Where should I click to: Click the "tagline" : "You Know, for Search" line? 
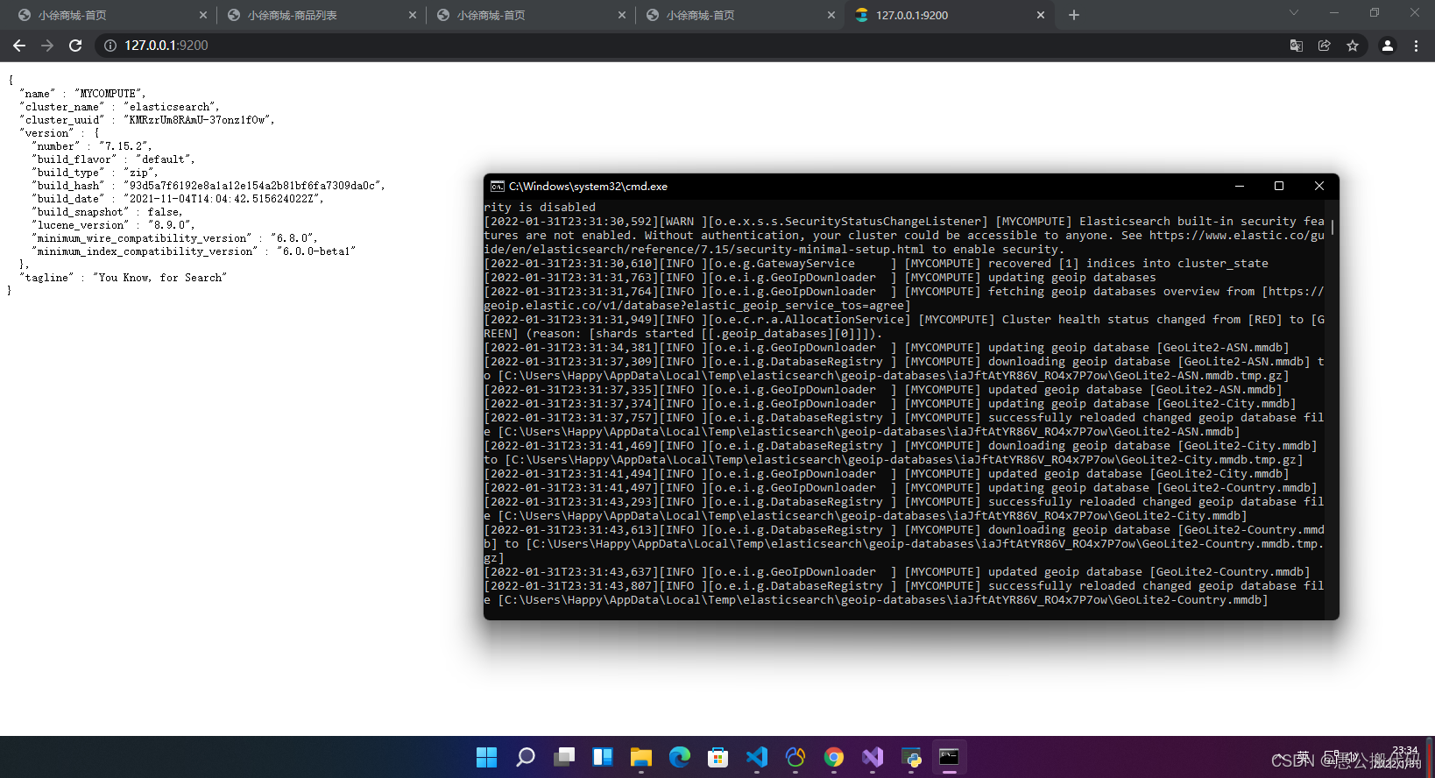[123, 278]
